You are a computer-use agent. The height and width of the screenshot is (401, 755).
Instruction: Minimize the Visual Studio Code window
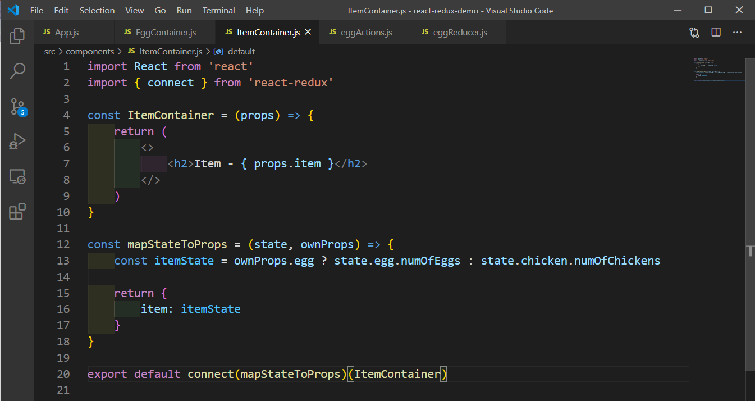[678, 10]
